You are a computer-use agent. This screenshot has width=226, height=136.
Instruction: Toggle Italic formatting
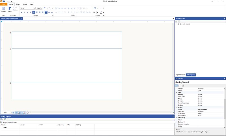[x=24, y=12]
